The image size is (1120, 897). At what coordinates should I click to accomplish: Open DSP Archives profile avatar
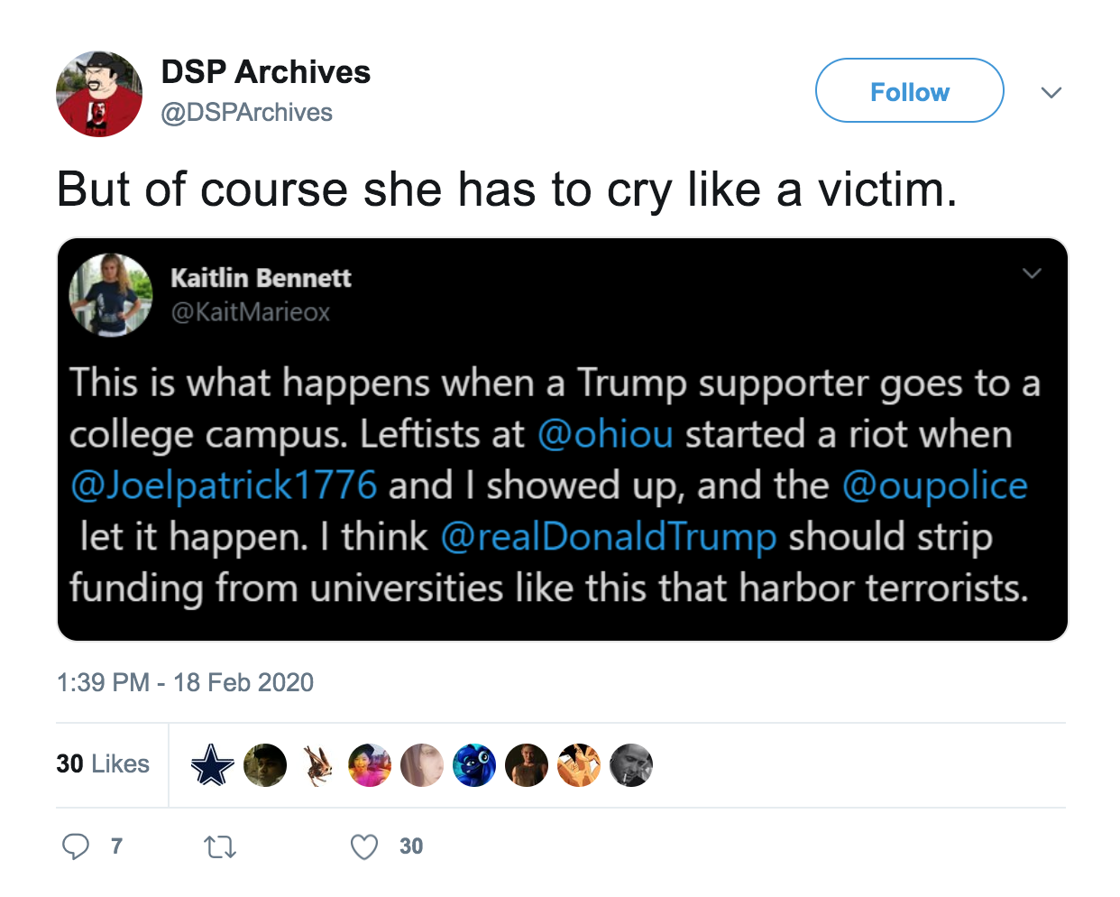[99, 94]
